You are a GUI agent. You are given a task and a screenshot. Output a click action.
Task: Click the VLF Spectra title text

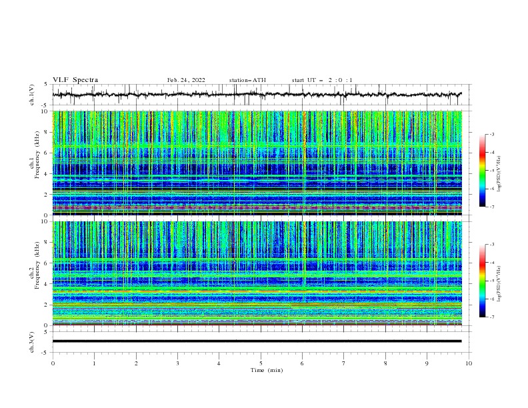75,80
